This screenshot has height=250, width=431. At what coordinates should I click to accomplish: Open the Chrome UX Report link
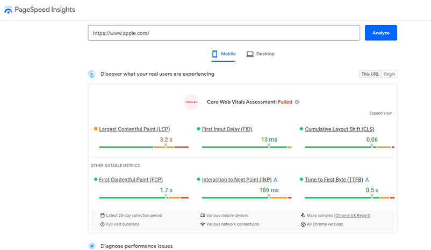coord(353,216)
